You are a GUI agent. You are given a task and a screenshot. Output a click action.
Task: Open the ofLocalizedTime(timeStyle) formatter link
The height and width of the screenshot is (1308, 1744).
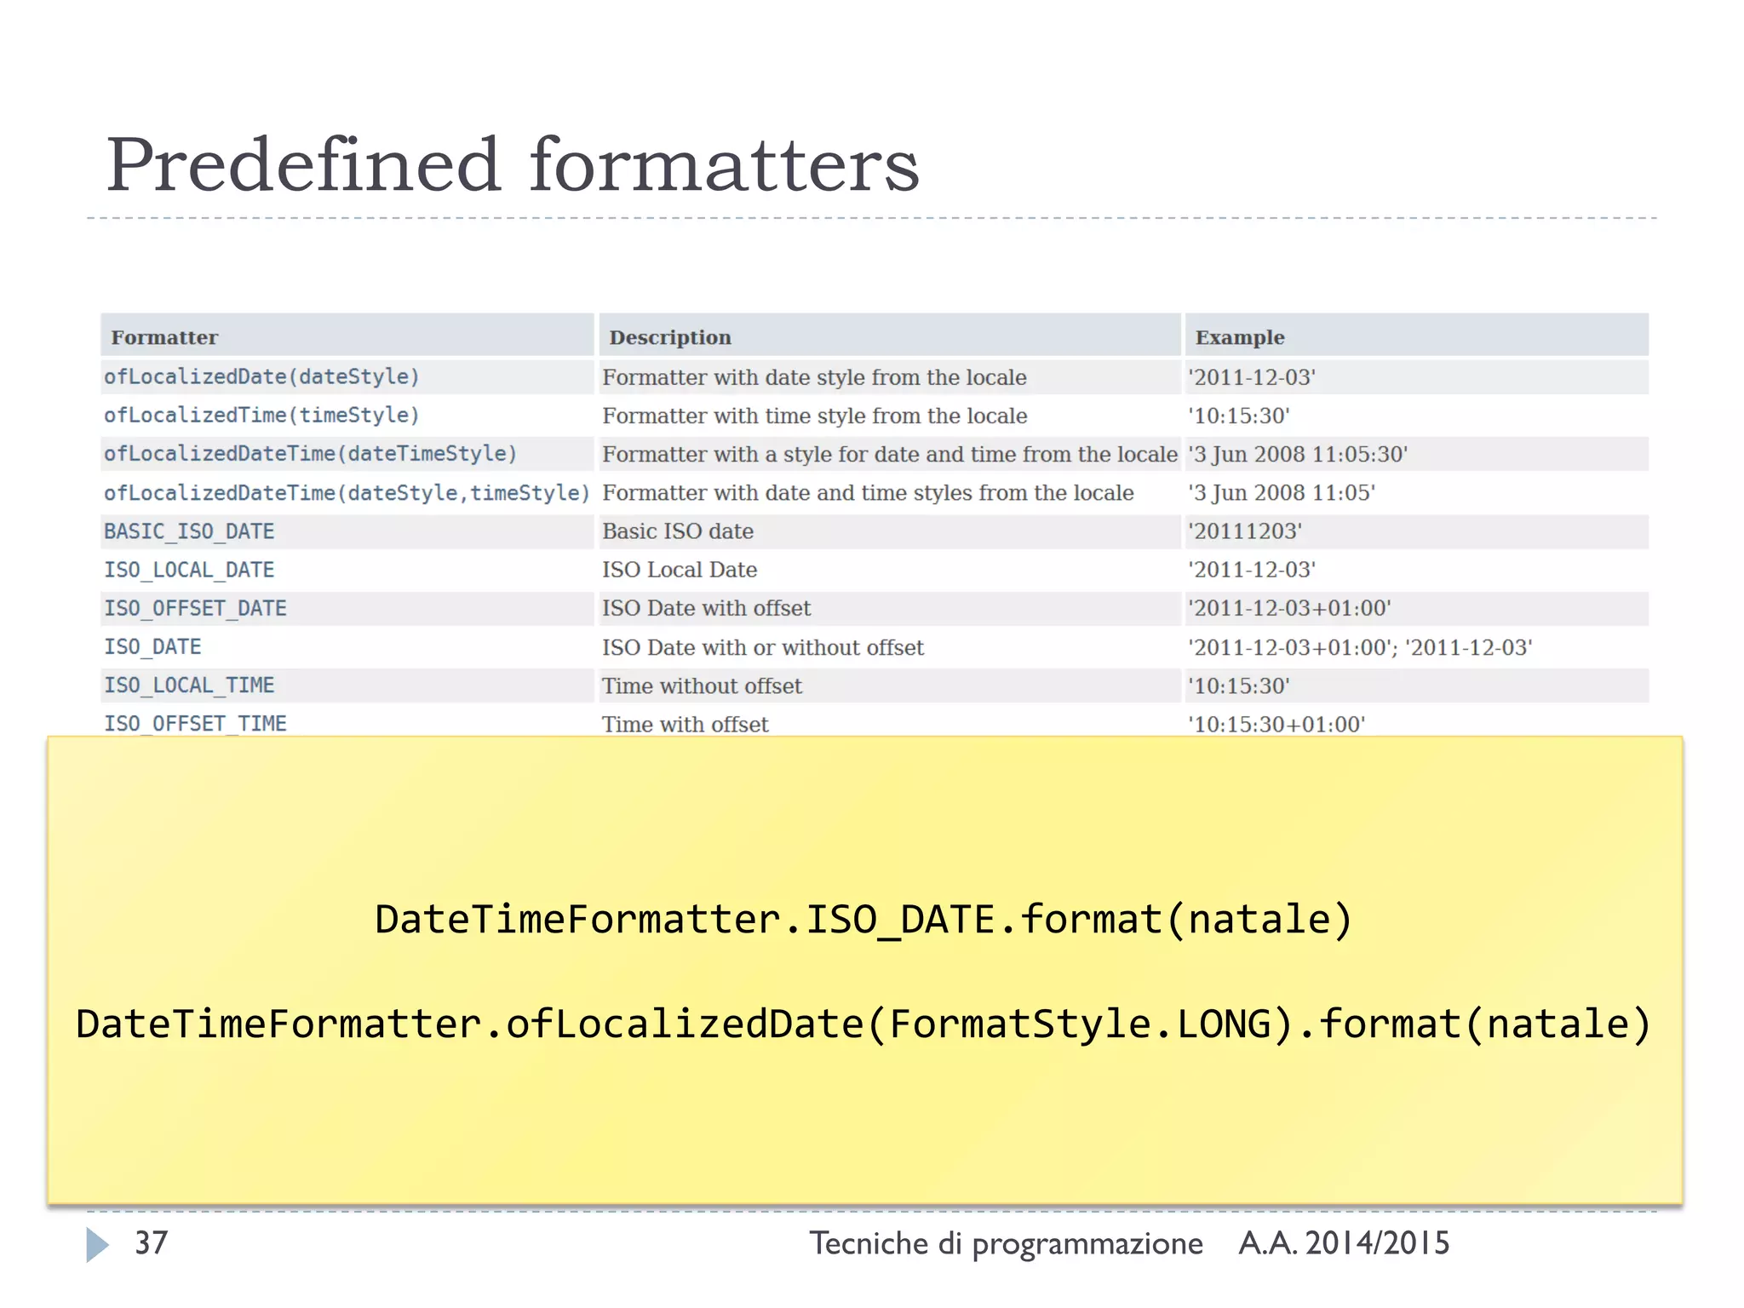[x=261, y=416]
